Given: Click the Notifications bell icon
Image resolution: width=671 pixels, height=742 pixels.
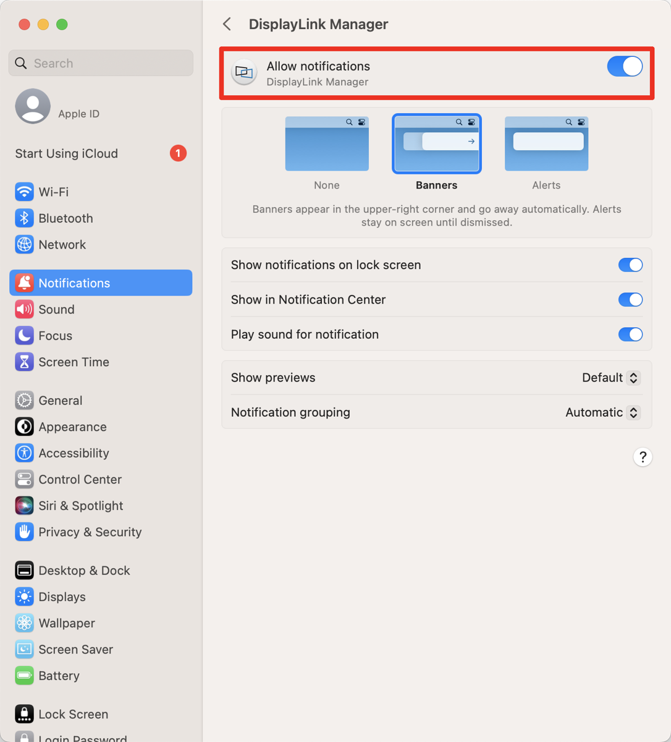Looking at the screenshot, I should pos(24,283).
